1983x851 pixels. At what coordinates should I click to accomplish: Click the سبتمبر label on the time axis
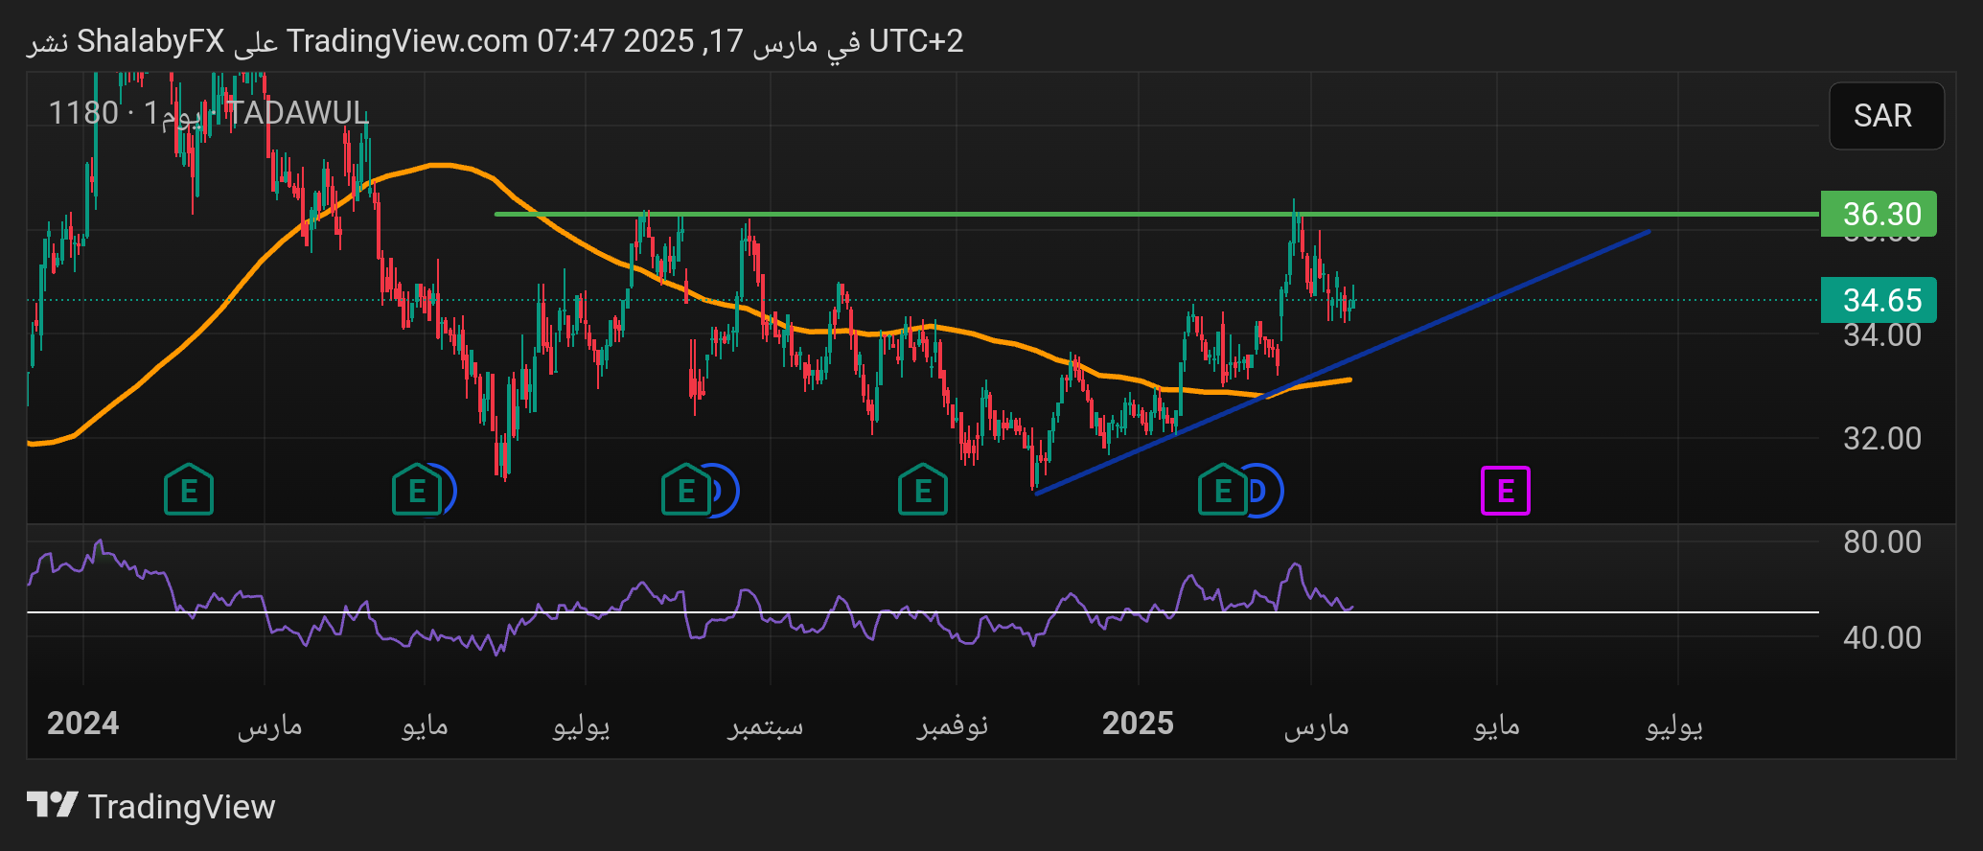[765, 725]
